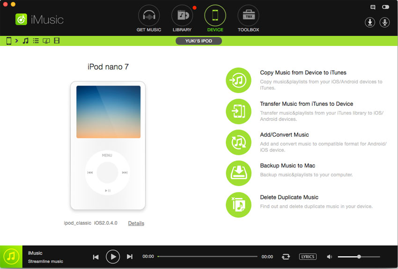The width and height of the screenshot is (398, 269).
Task: Click the download arrow icon top right
Action: pos(370,22)
